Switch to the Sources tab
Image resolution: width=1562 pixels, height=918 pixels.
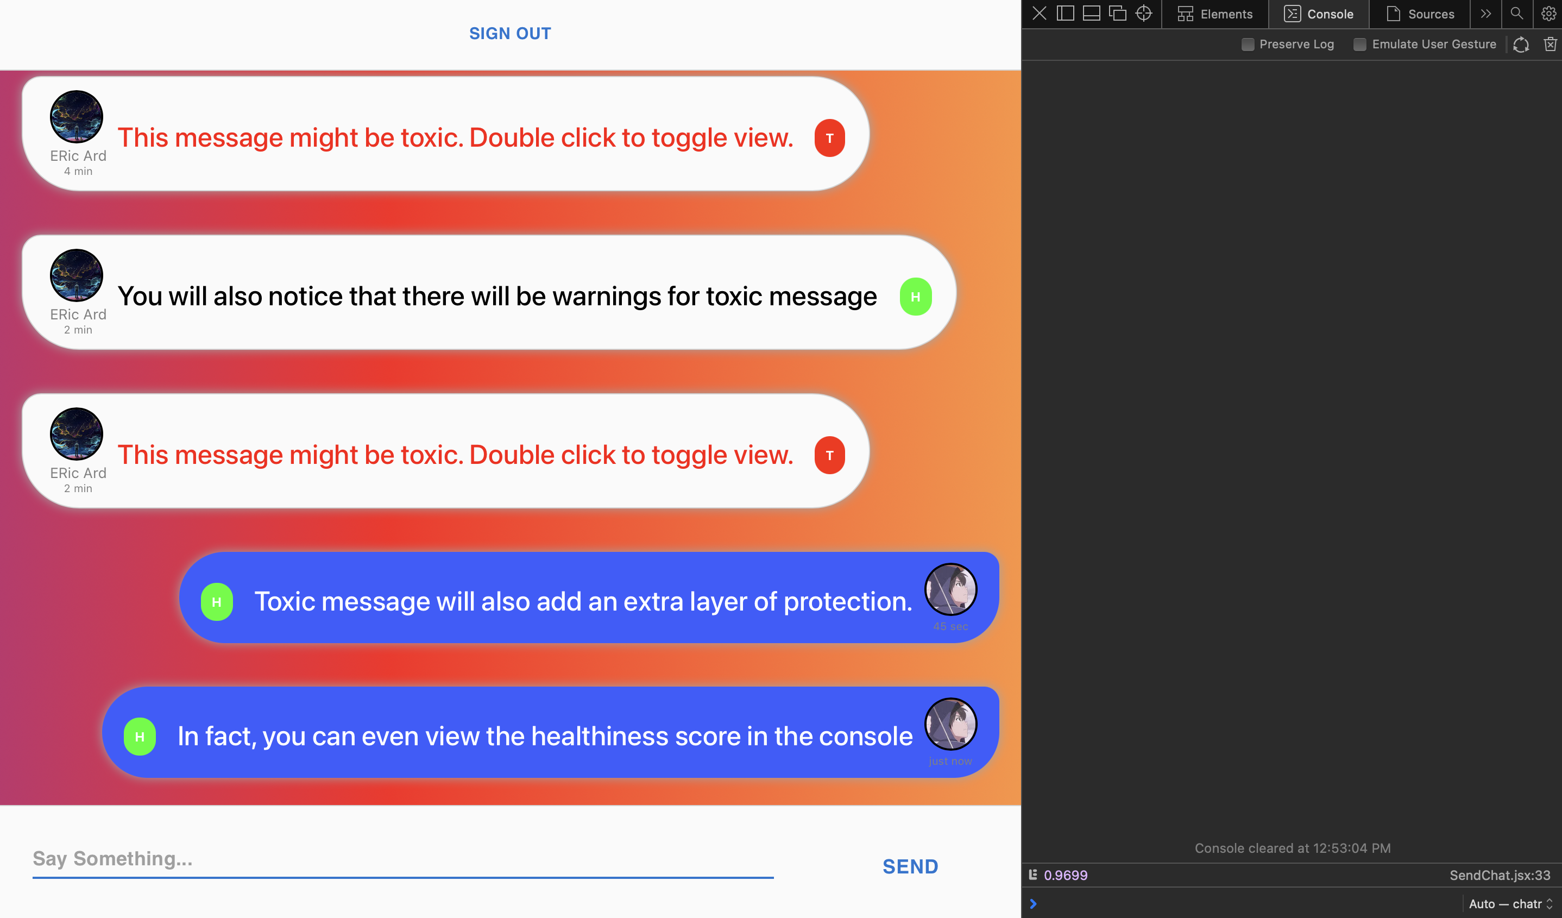(x=1420, y=14)
